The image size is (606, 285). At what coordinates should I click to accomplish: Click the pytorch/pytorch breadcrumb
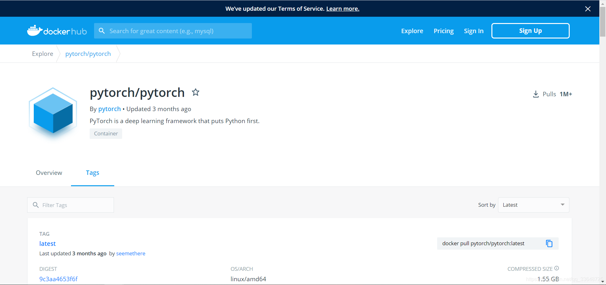click(x=88, y=54)
